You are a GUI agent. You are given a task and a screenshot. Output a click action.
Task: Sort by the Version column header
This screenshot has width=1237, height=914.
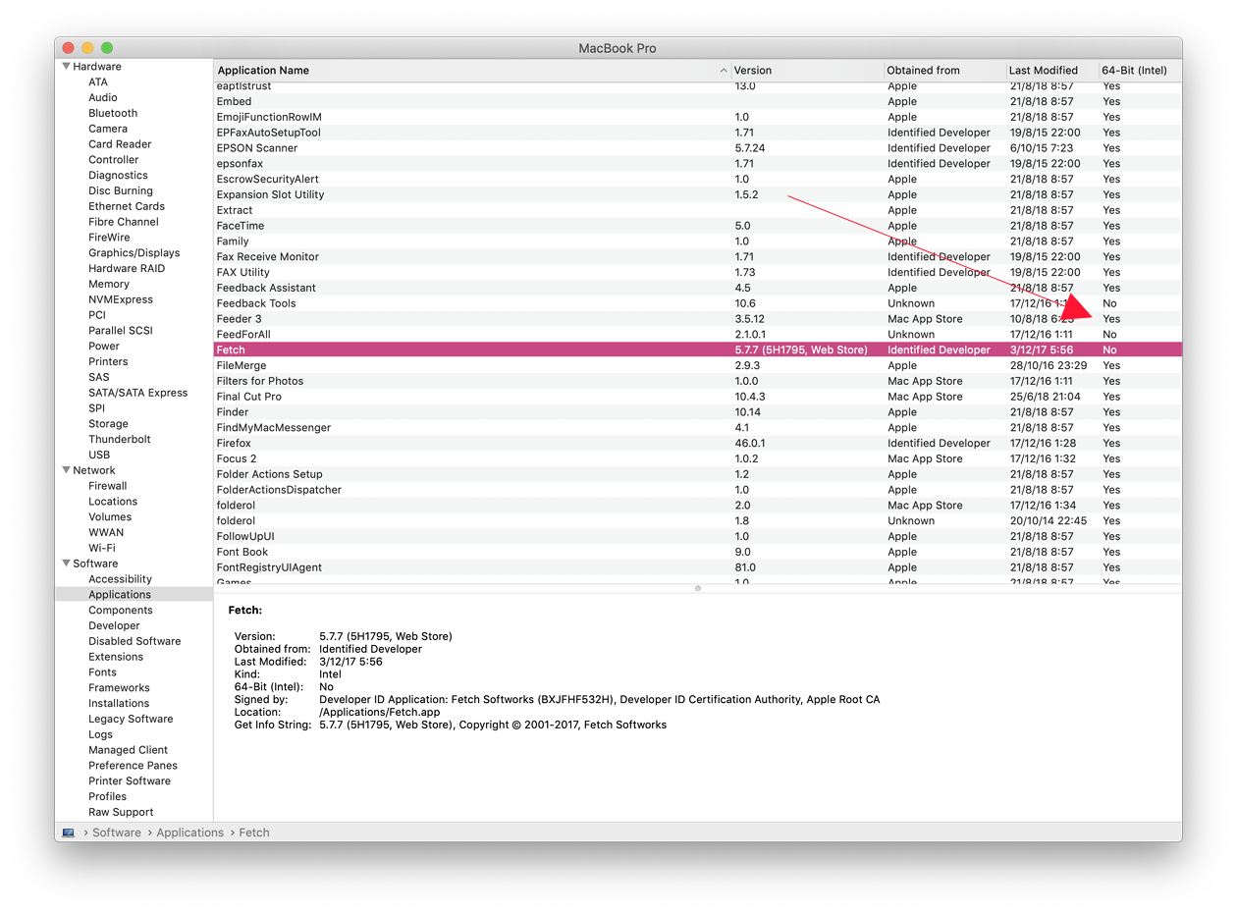point(807,71)
